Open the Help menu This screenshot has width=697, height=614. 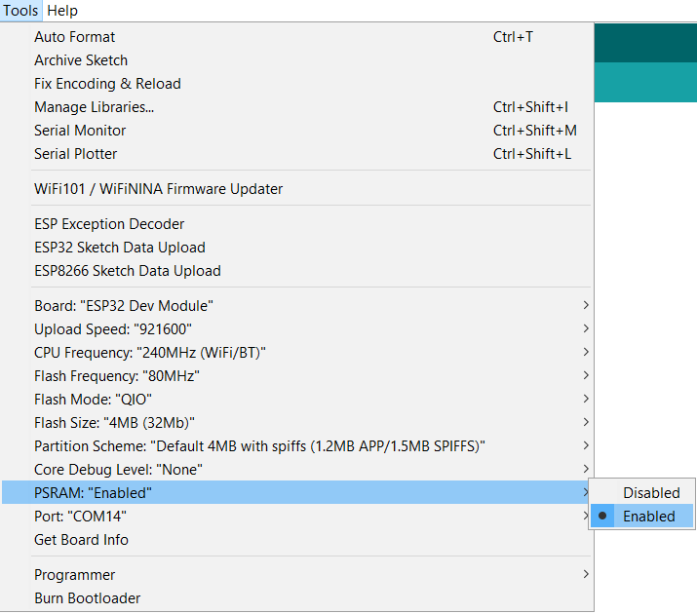tap(62, 11)
